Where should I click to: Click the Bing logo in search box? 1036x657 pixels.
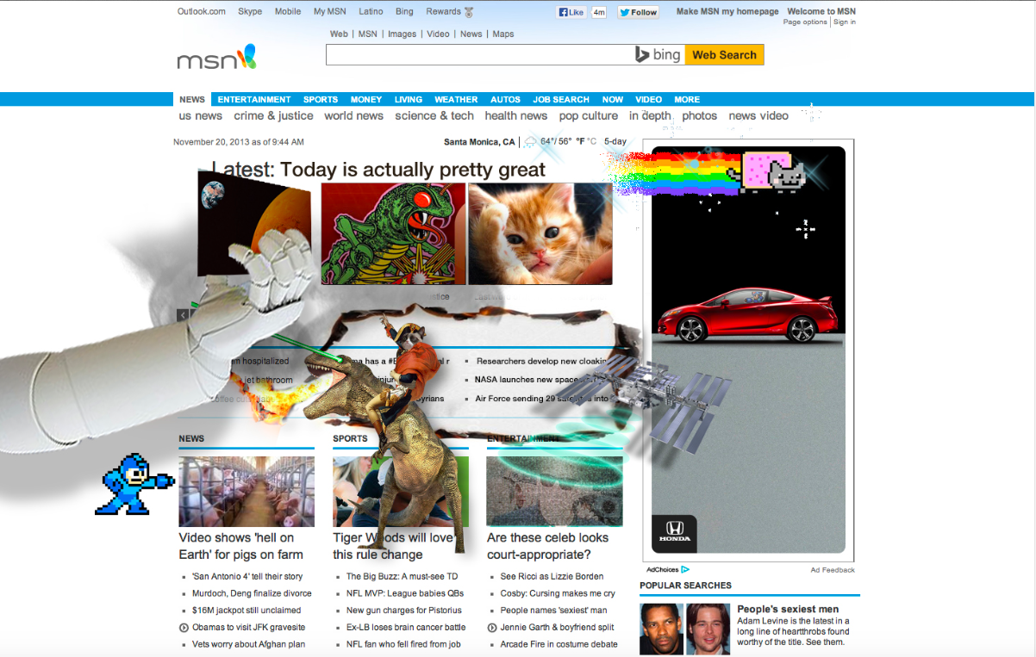(658, 54)
